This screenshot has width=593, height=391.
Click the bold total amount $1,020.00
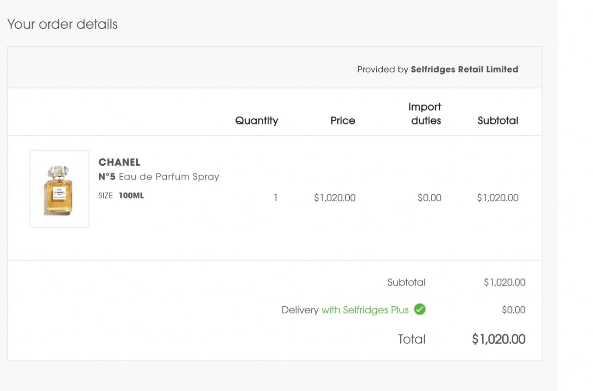tap(498, 339)
